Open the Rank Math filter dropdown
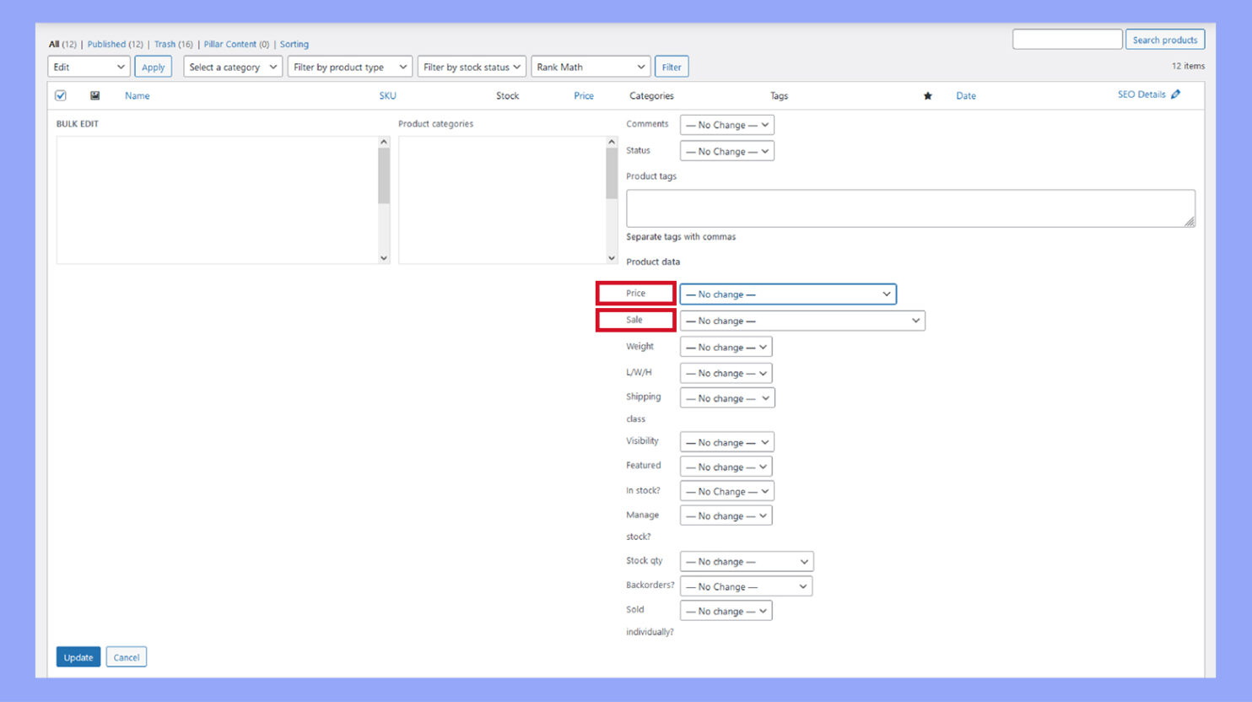Screen dimensions: 1252x702 click(x=590, y=66)
